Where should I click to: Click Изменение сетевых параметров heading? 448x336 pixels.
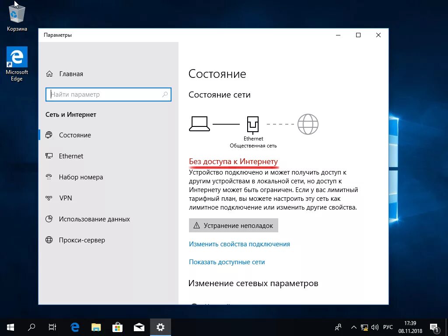(253, 283)
